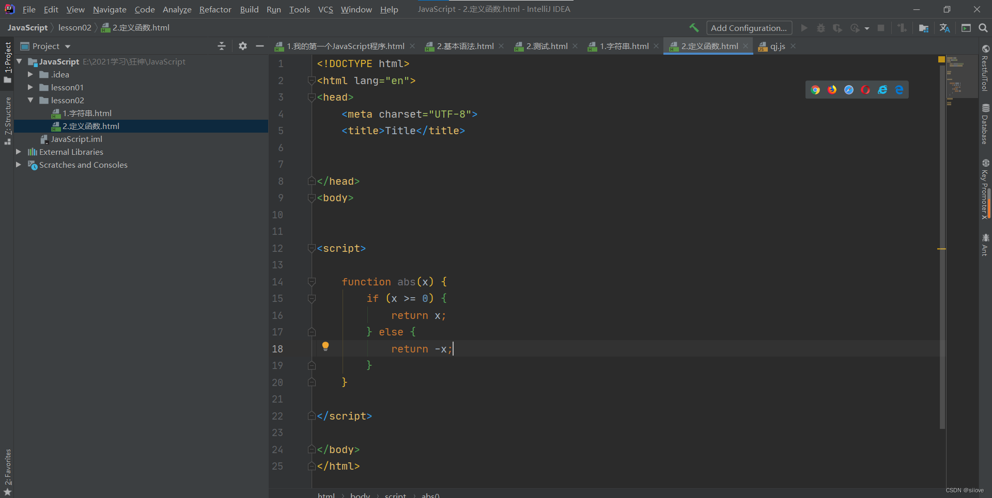
Task: Click the yellow warning stripe marker
Action: 941,249
